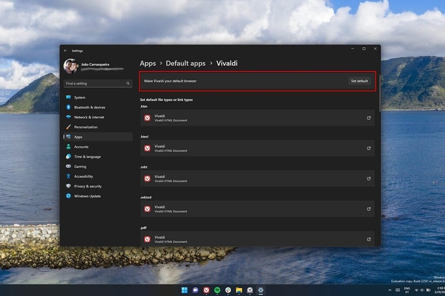The image size is (445, 296).
Task: Open the .mht file type Vivaldi row
Action: [x=257, y=179]
